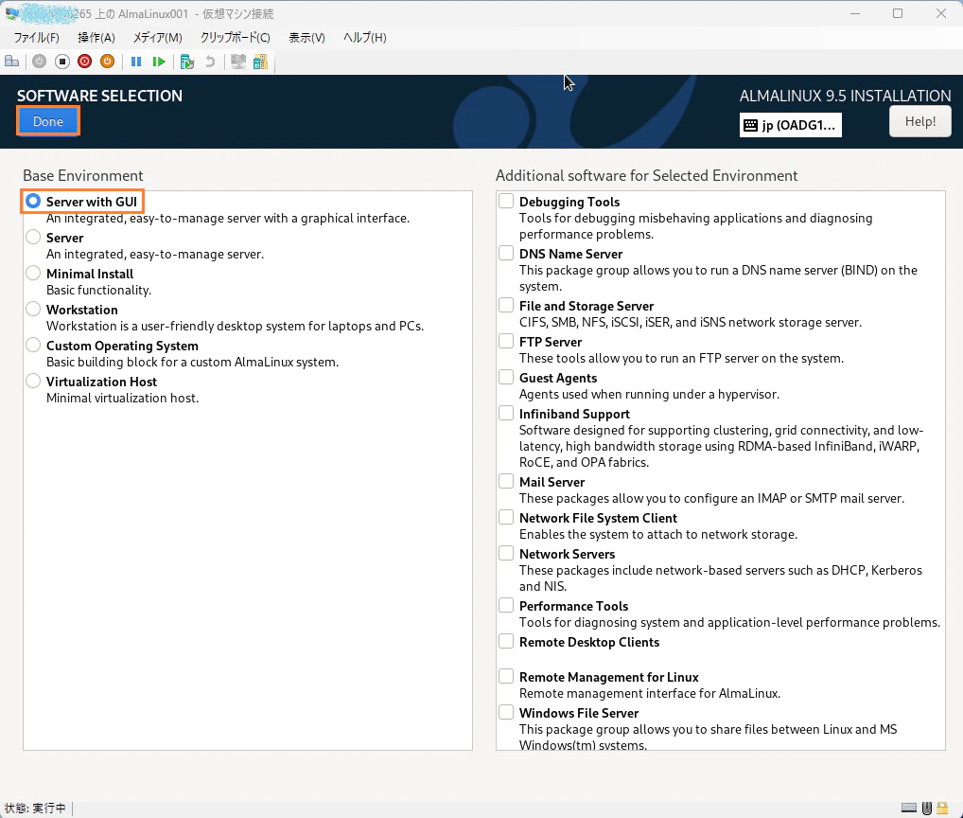Screen dimensions: 963x818
Task: Click the 状態: 実行中 status text
Action: click(x=35, y=808)
